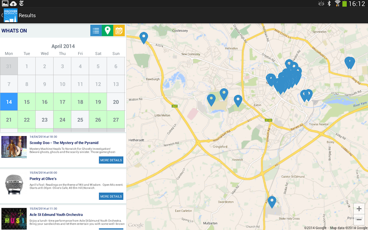Image resolution: width=368 pixels, height=230 pixels.
Task: Tap the clock showing 16:12
Action: (x=357, y=4)
